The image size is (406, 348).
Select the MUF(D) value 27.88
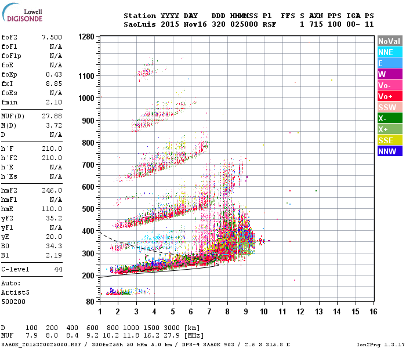coord(52,116)
